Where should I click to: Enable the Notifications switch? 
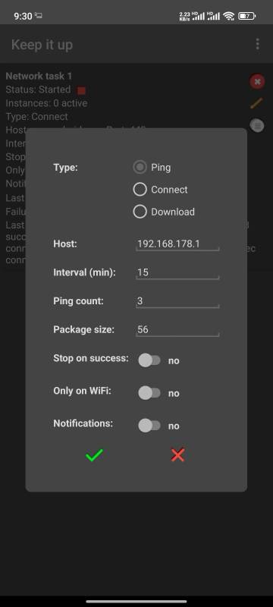pyautogui.click(x=149, y=426)
